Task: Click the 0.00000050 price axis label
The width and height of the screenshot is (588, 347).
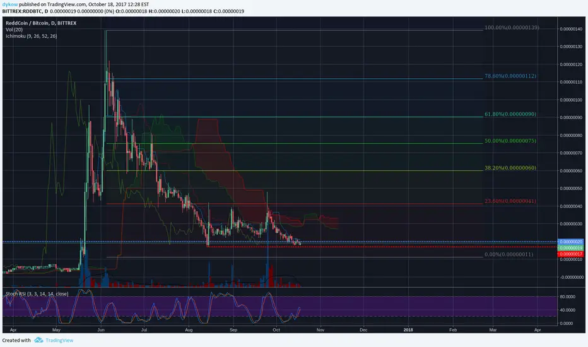Action: [x=571, y=188]
